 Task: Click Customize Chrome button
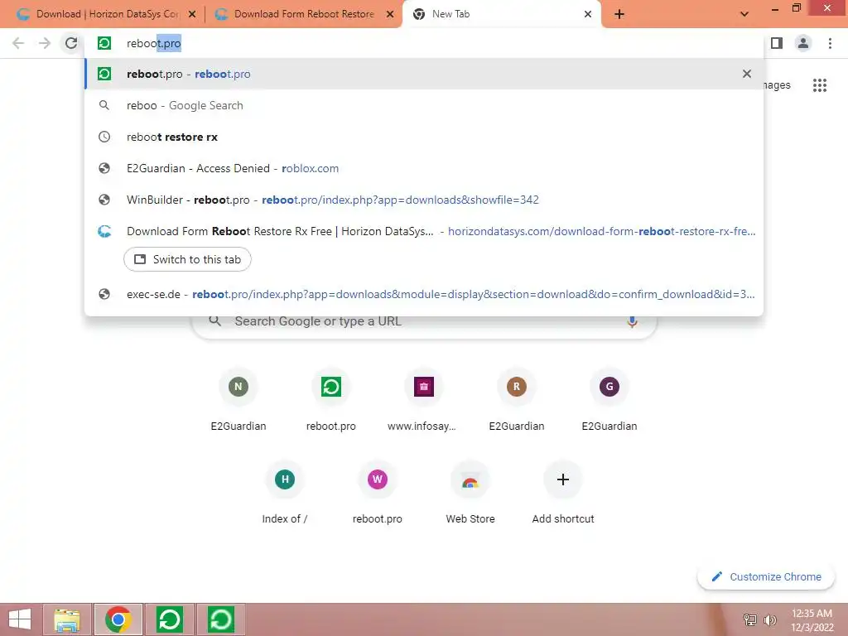[766, 577]
